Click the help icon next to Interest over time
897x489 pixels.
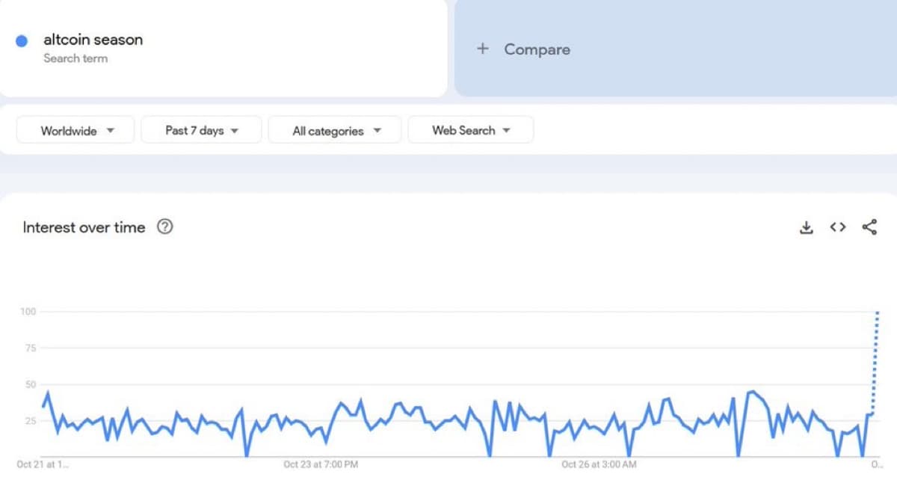click(165, 227)
